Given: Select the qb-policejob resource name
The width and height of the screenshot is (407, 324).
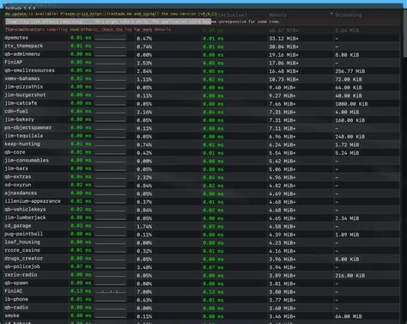Looking at the screenshot, I should [x=22, y=266].
